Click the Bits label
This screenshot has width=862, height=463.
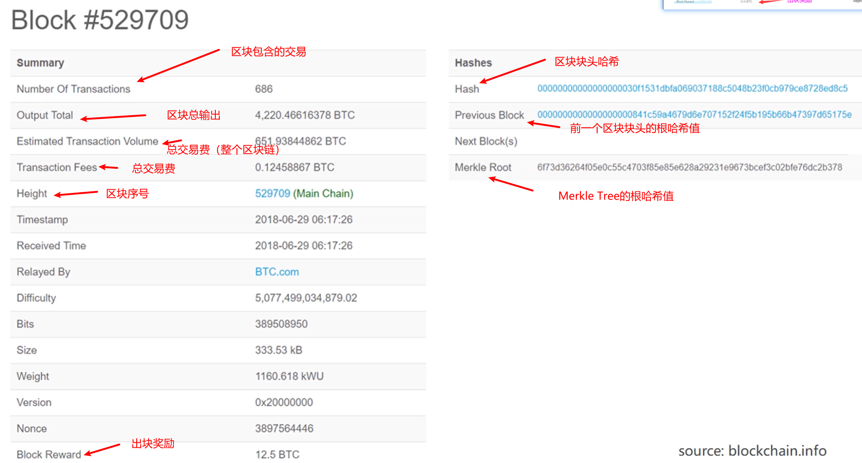[25, 324]
